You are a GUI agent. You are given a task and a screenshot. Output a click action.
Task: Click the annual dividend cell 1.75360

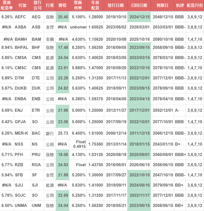96,144
